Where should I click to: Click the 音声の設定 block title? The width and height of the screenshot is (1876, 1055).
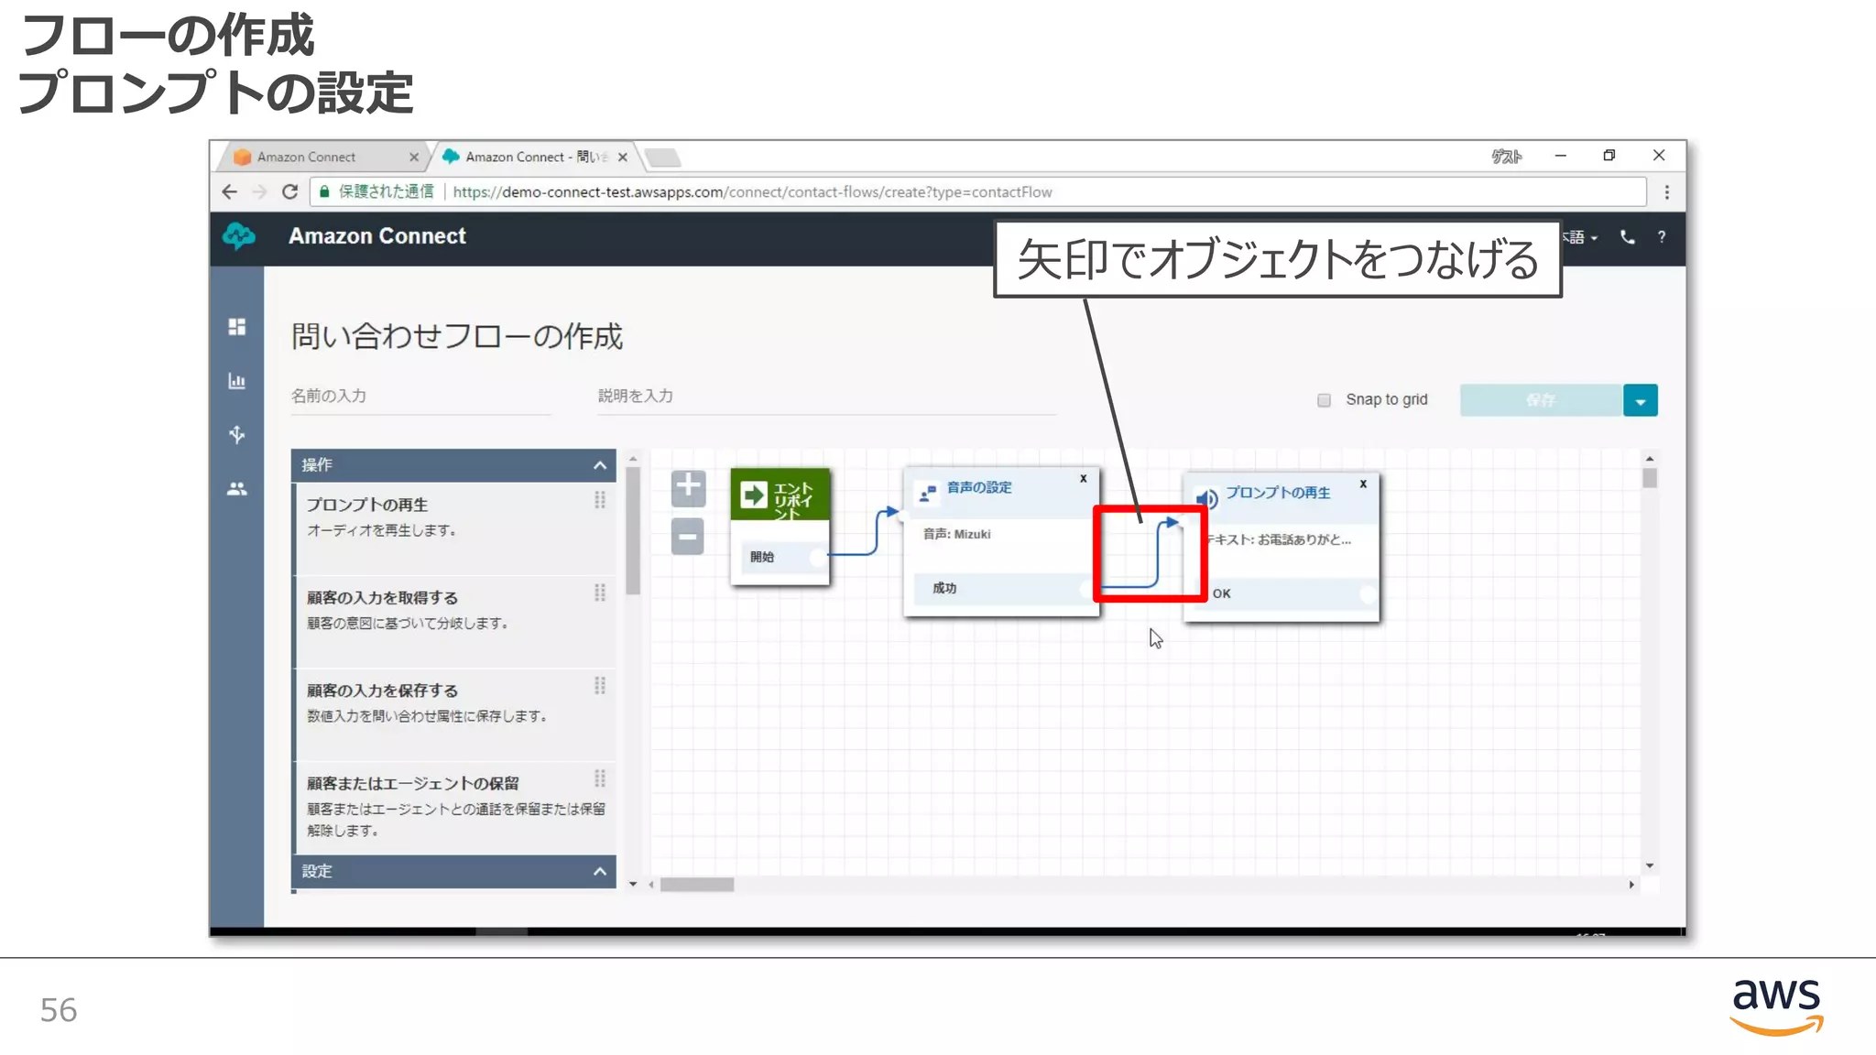tap(979, 487)
